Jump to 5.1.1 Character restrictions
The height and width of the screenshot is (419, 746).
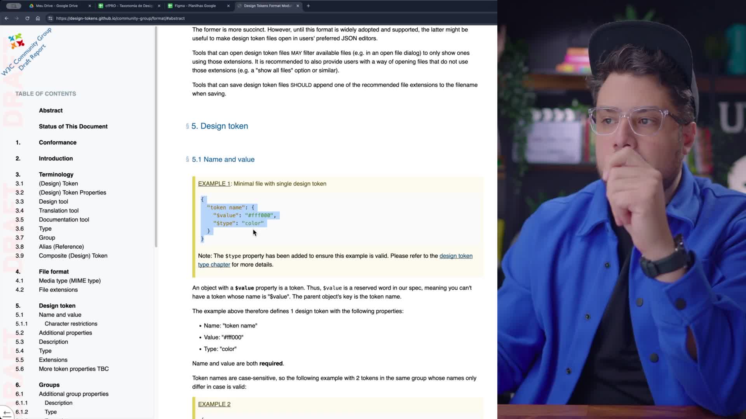pos(71,324)
